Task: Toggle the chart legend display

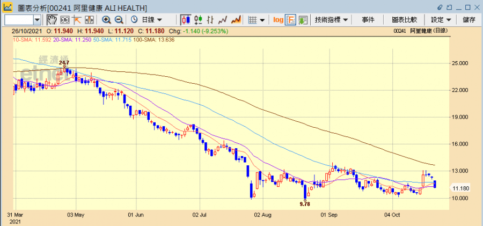Action: coord(291,20)
